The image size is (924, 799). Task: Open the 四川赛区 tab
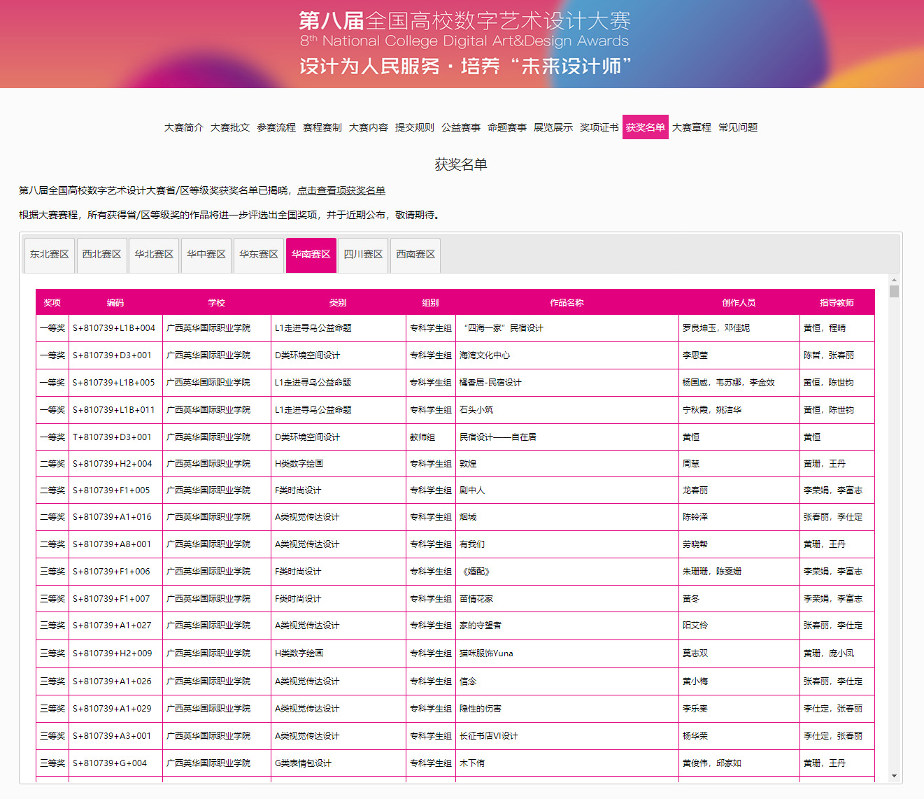coord(363,255)
